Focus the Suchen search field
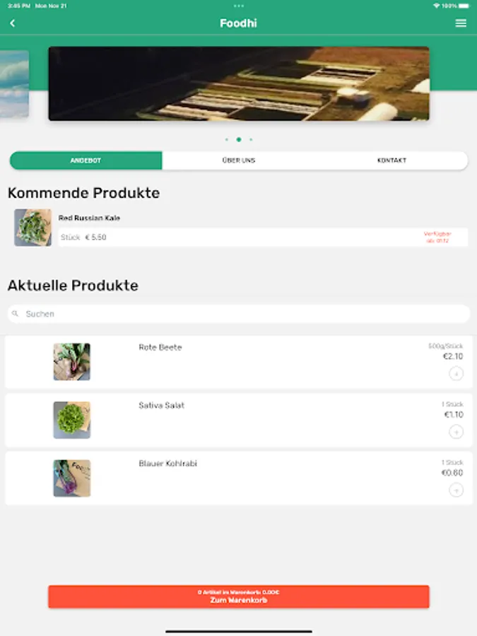Screen dimensions: 477x636 coord(239,314)
